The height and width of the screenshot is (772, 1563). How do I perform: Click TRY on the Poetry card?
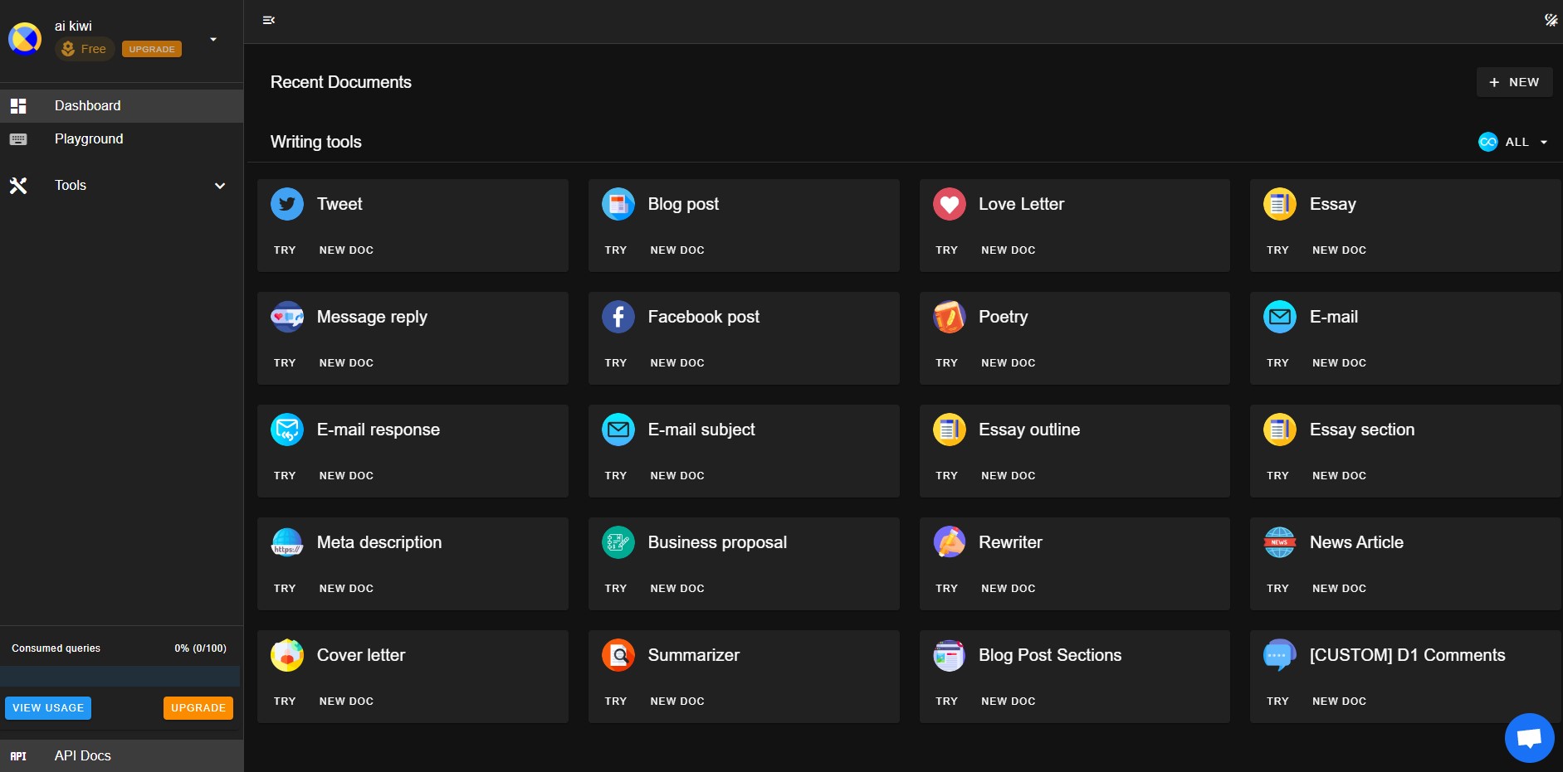(947, 362)
